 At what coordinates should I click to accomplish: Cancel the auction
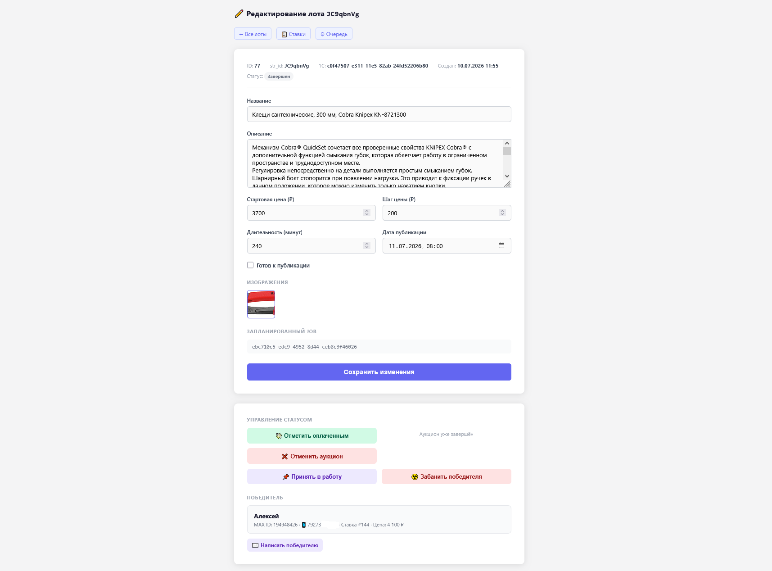(x=312, y=456)
